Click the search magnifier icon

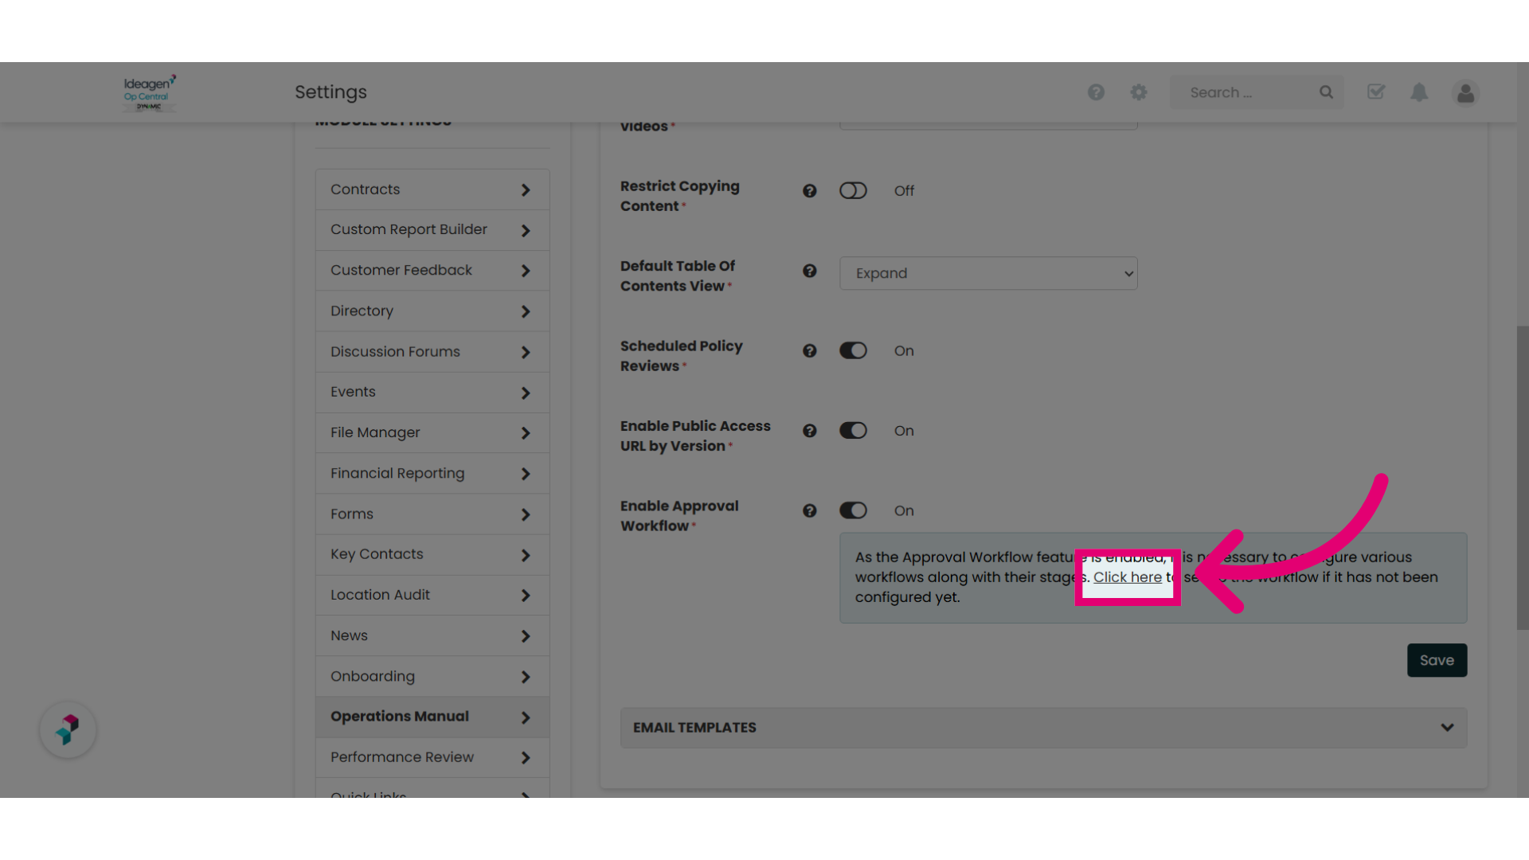pyautogui.click(x=1326, y=92)
